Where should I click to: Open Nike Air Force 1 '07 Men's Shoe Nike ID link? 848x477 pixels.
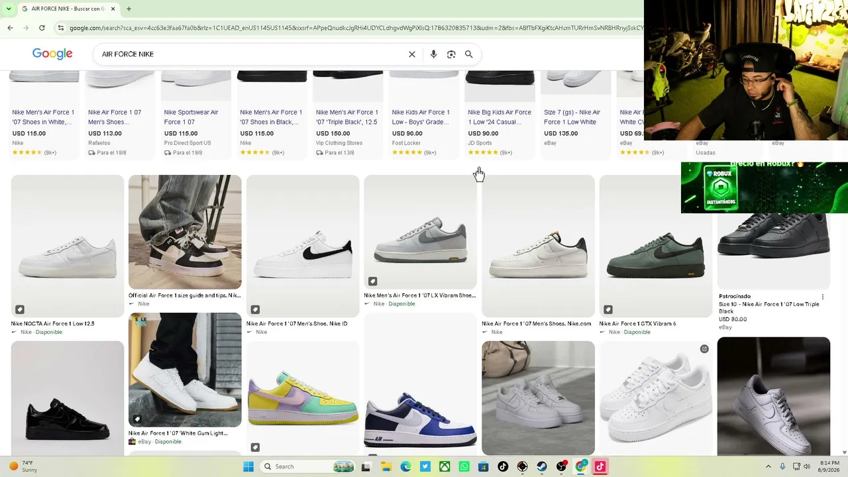pos(297,324)
